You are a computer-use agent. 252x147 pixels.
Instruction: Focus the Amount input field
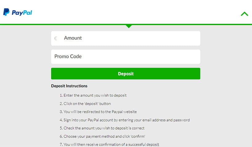coord(126,38)
